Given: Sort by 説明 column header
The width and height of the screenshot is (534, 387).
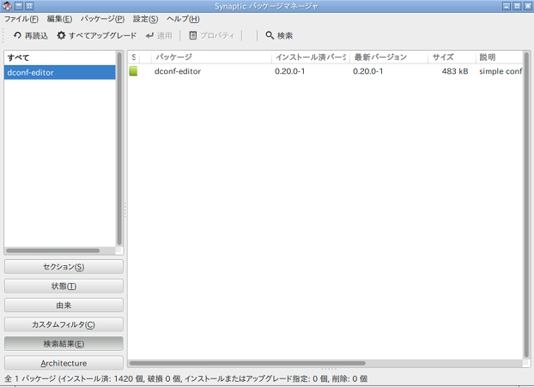Looking at the screenshot, I should coord(499,57).
